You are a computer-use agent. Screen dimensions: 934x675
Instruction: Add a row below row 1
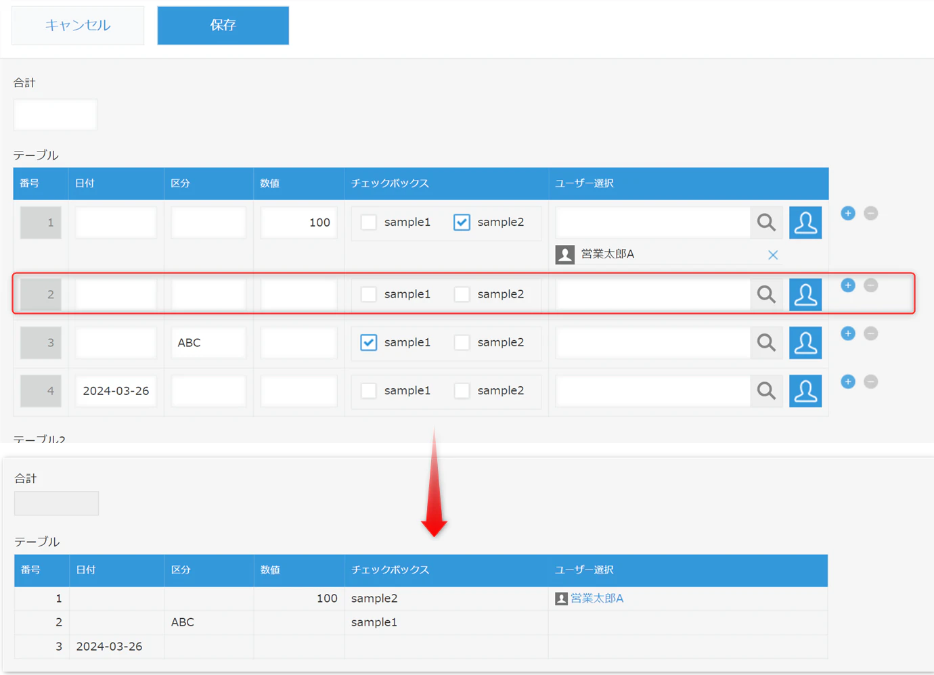848,213
